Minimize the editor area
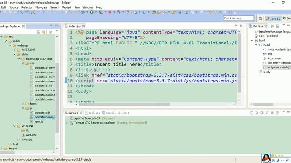Screen dimensions: 291x163 (x=236, y=25)
